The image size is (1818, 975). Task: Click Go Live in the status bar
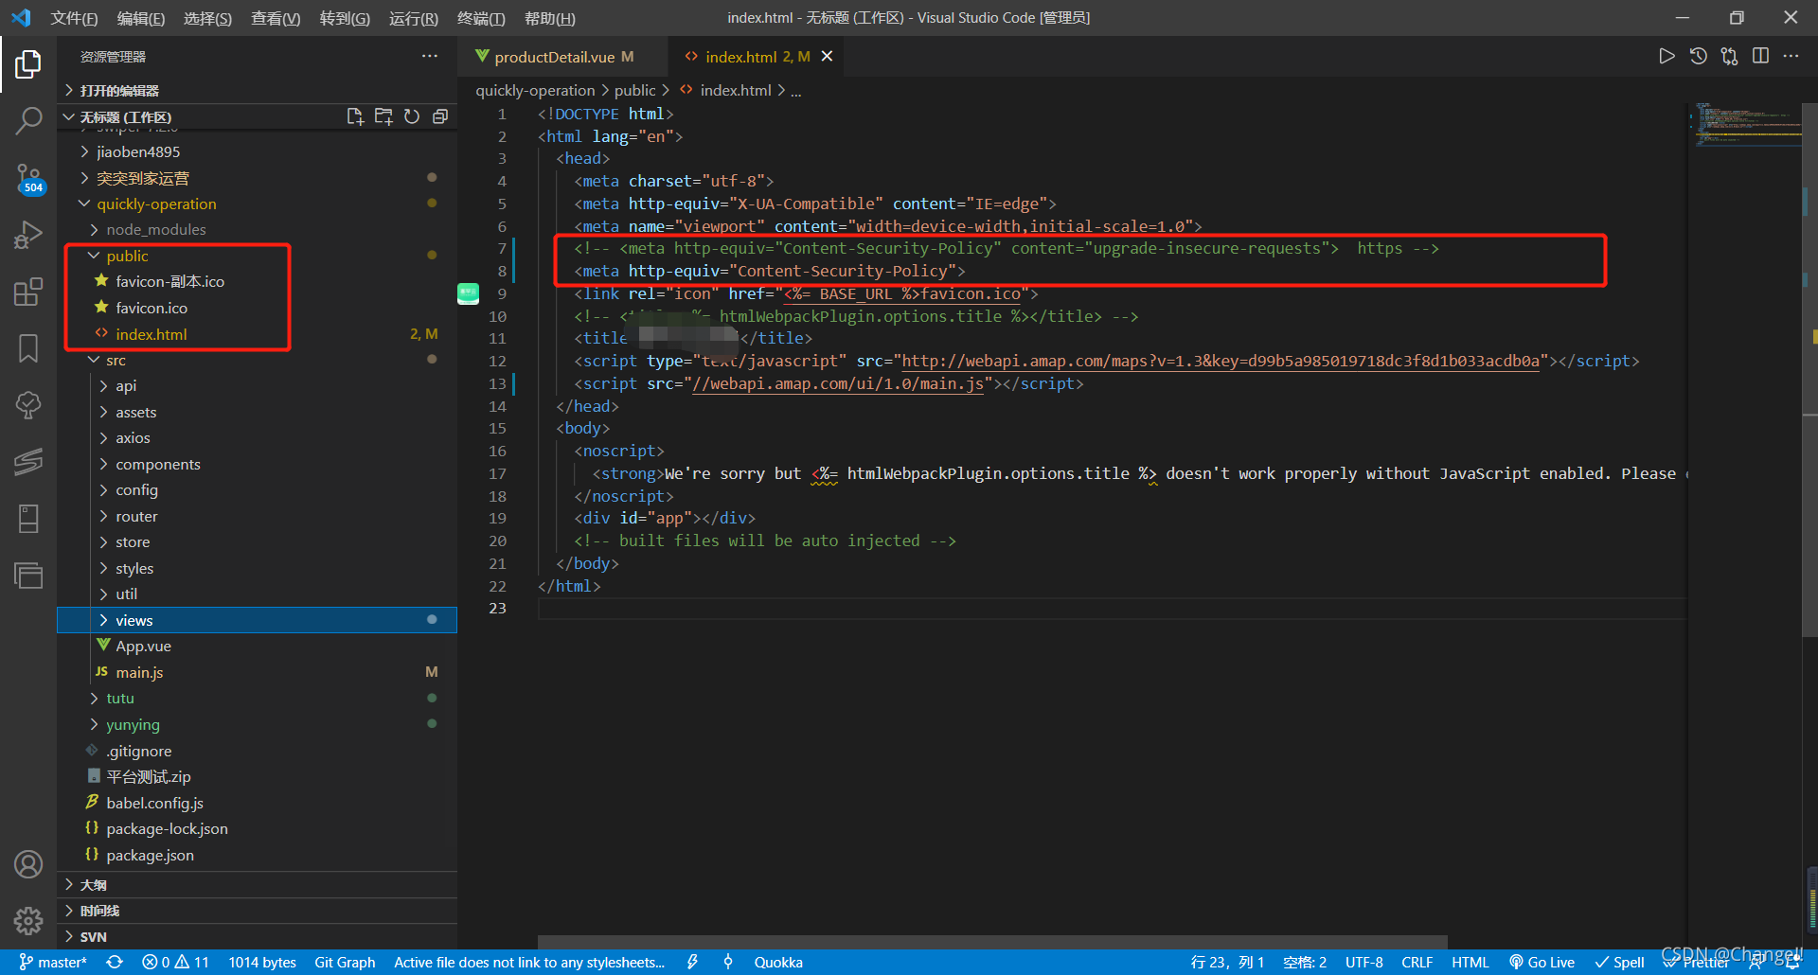1542,962
